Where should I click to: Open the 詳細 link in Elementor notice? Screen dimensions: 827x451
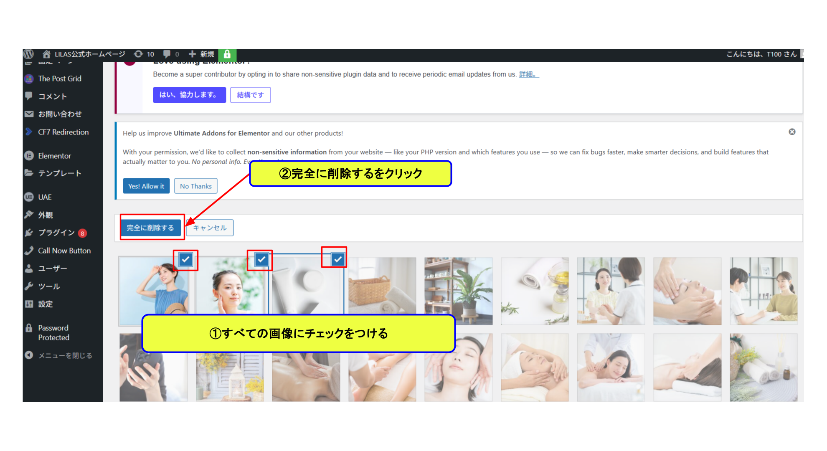pyautogui.click(x=529, y=74)
